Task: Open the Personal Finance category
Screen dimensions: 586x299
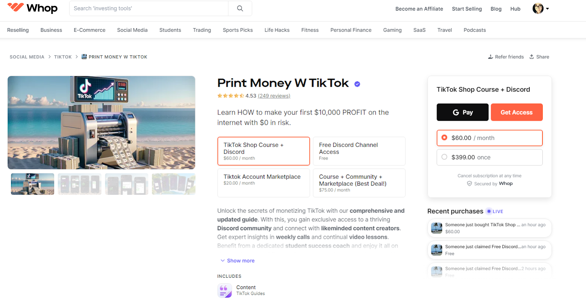Action: (351, 30)
